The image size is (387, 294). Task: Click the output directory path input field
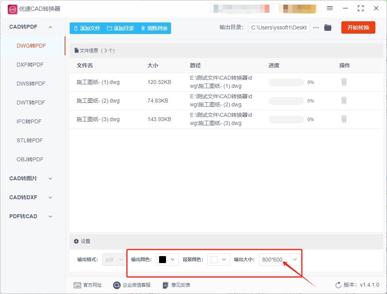pos(279,27)
